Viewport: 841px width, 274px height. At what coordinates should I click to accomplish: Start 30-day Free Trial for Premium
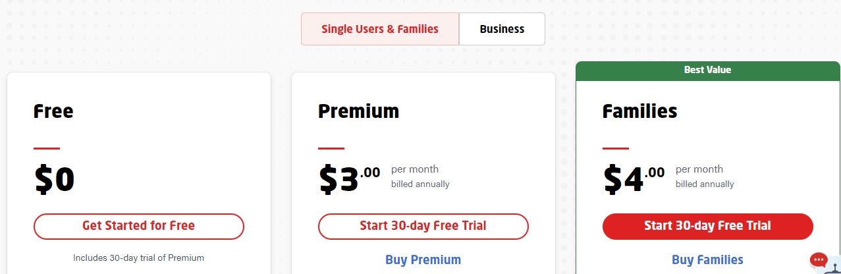coord(423,226)
